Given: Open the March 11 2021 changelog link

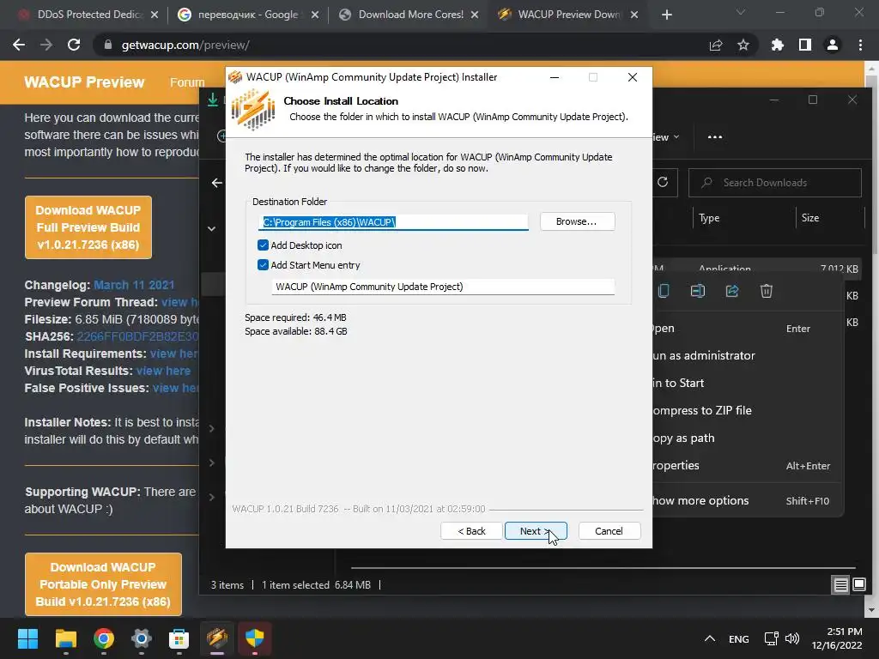Looking at the screenshot, I should [134, 285].
